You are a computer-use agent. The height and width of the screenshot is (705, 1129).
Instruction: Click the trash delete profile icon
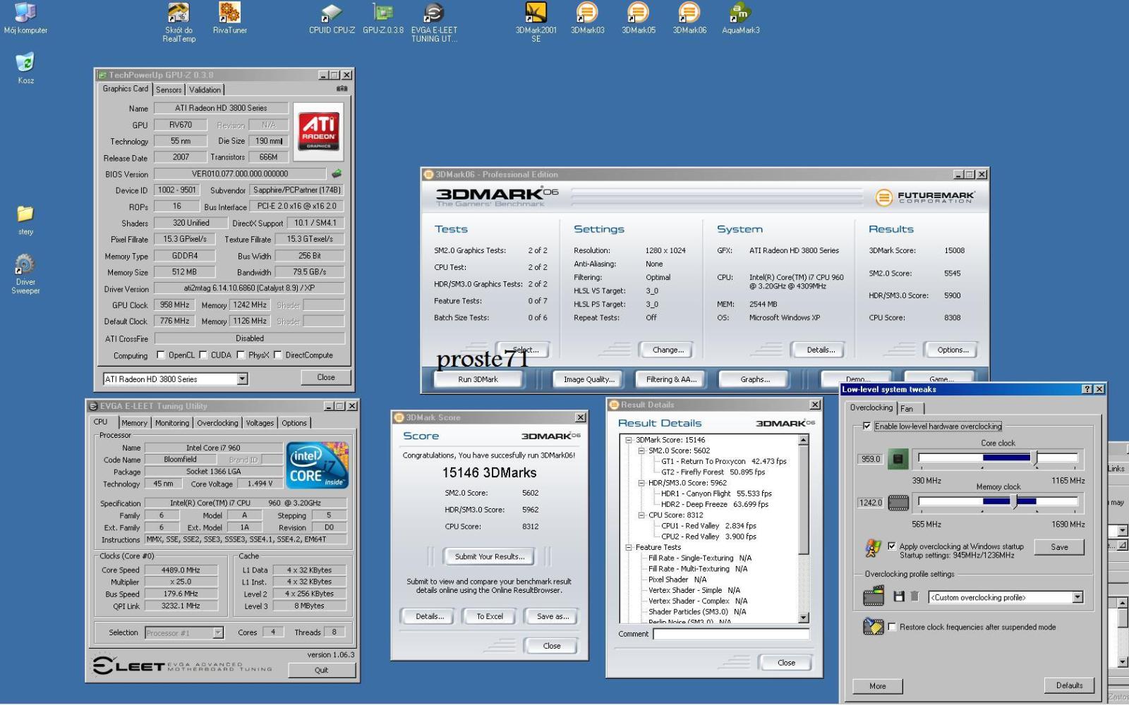tap(914, 596)
